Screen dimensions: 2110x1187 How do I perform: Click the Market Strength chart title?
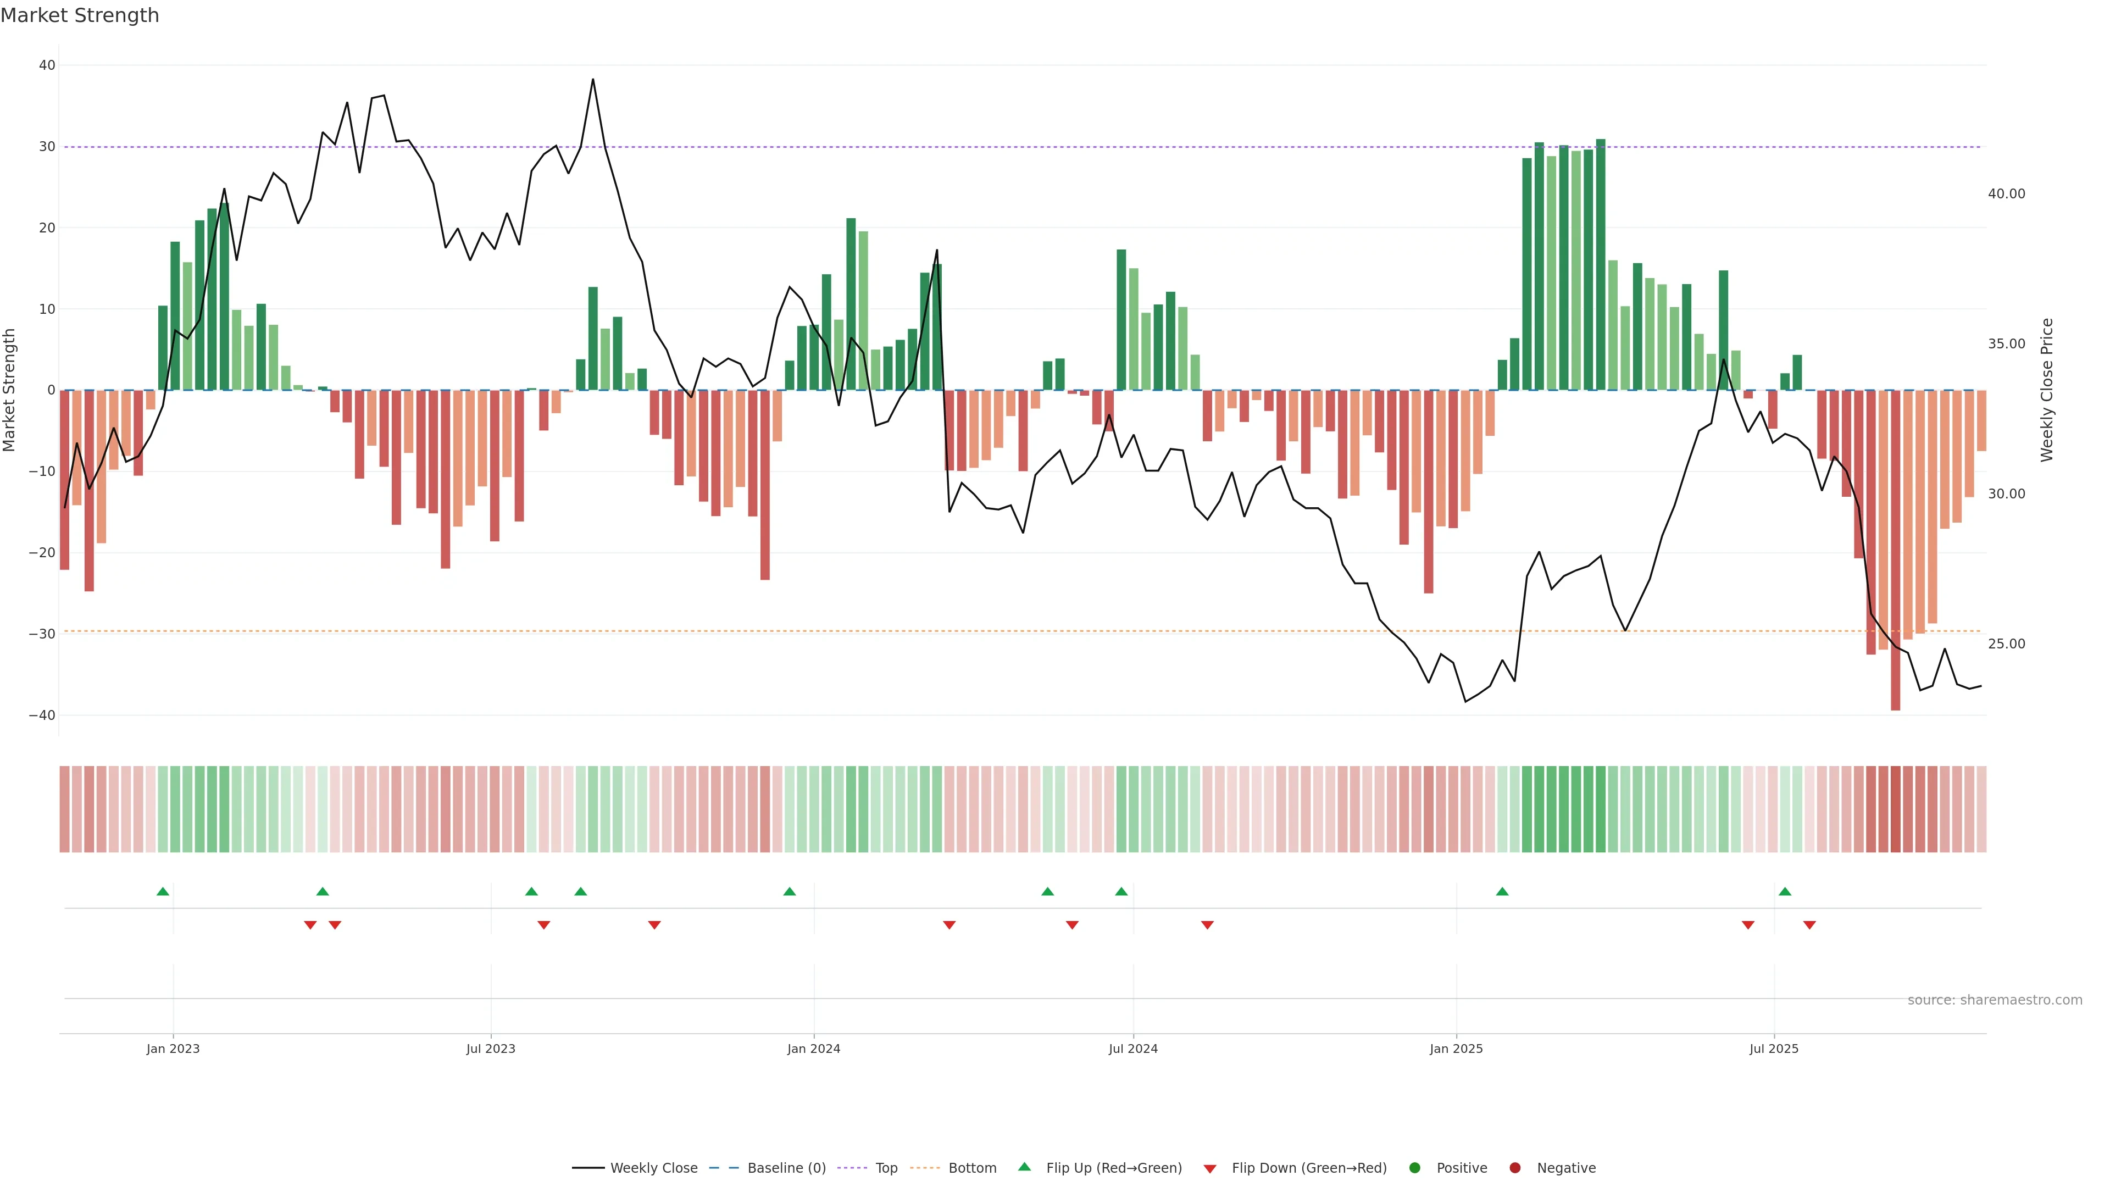pyautogui.click(x=80, y=15)
